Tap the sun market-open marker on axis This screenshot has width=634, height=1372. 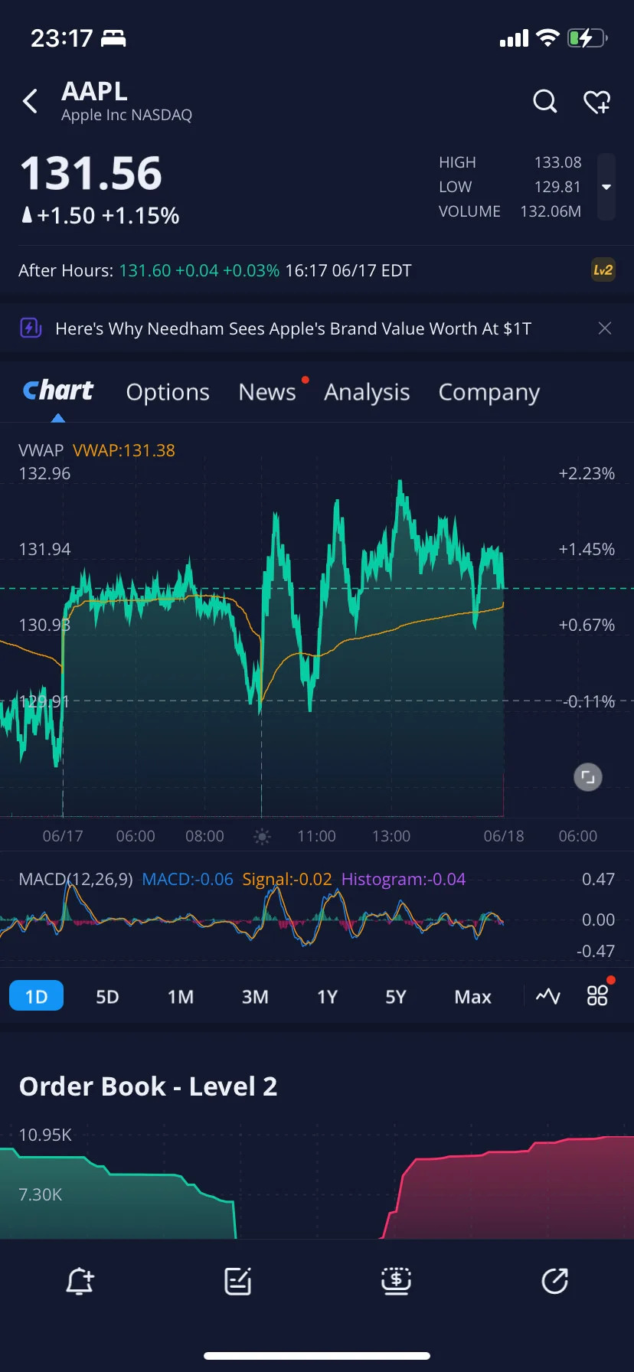(262, 836)
